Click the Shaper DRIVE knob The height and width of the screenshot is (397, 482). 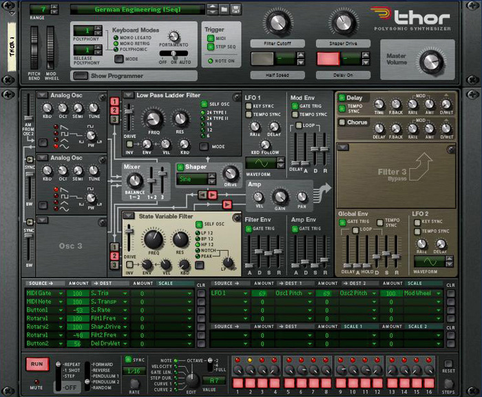(231, 174)
